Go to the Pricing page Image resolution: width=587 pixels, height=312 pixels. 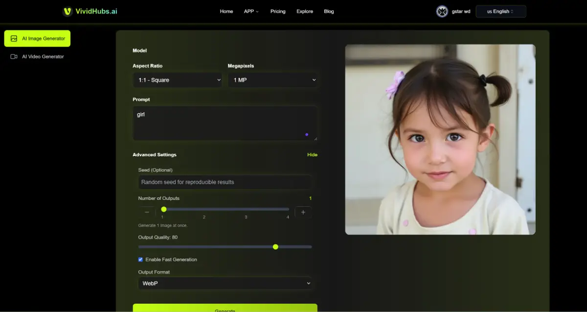pyautogui.click(x=278, y=11)
